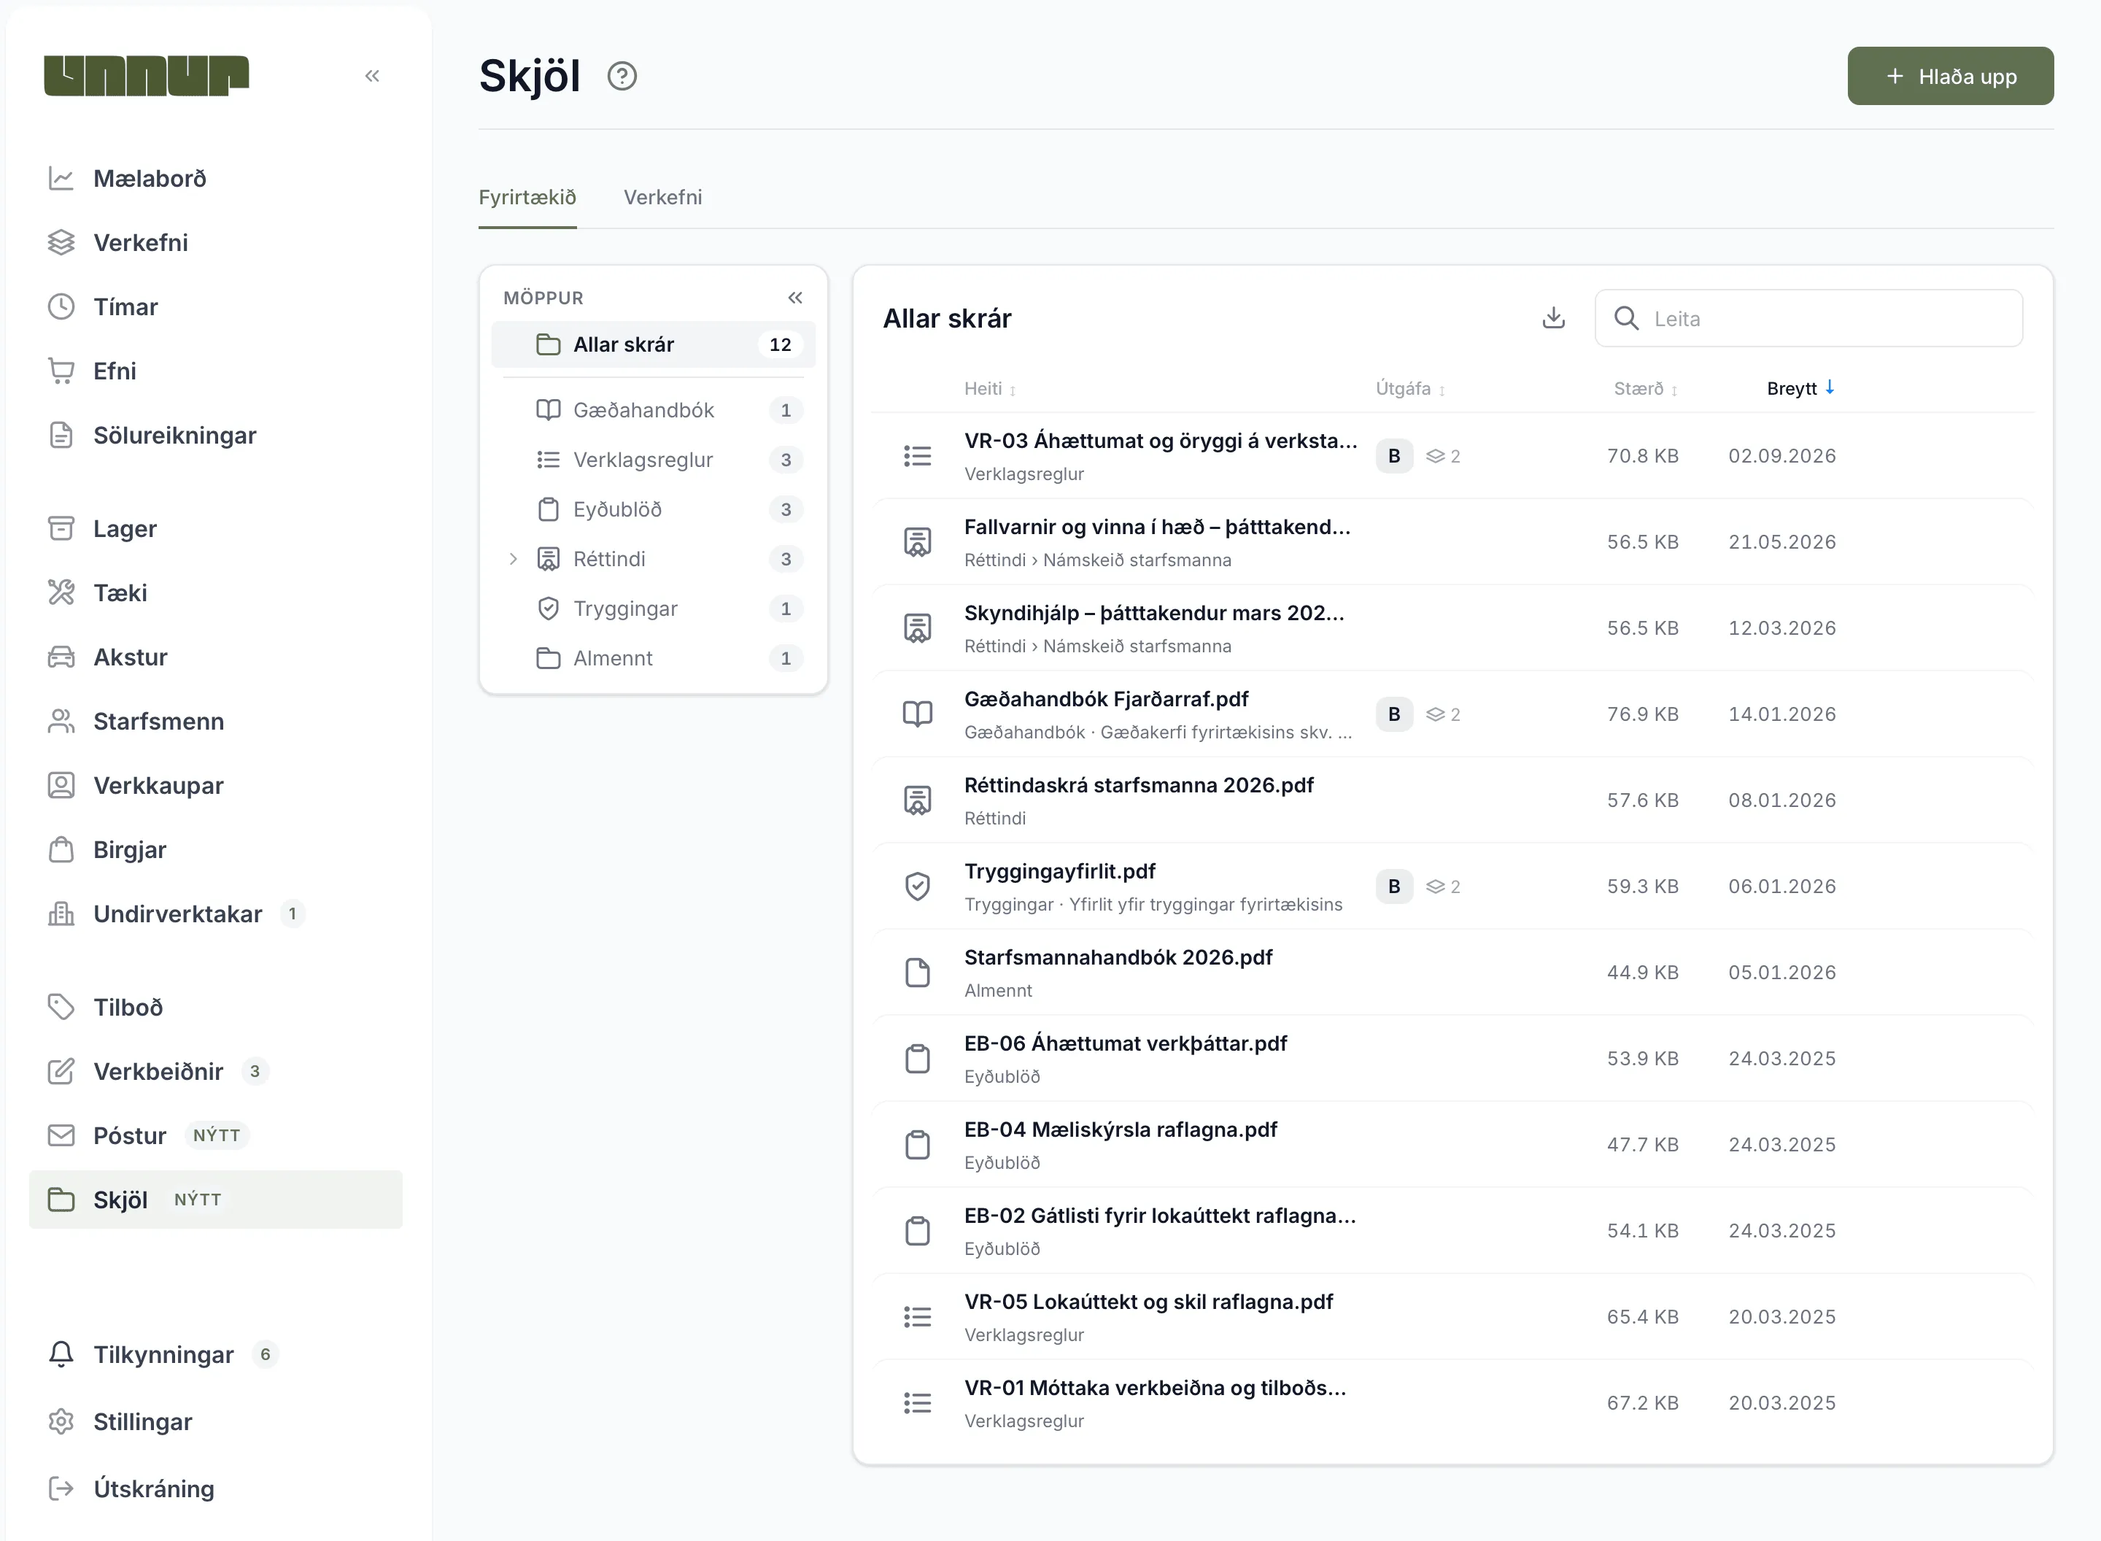The height and width of the screenshot is (1541, 2101).
Task: Click the Birgjar shopping bag icon
Action: [61, 850]
